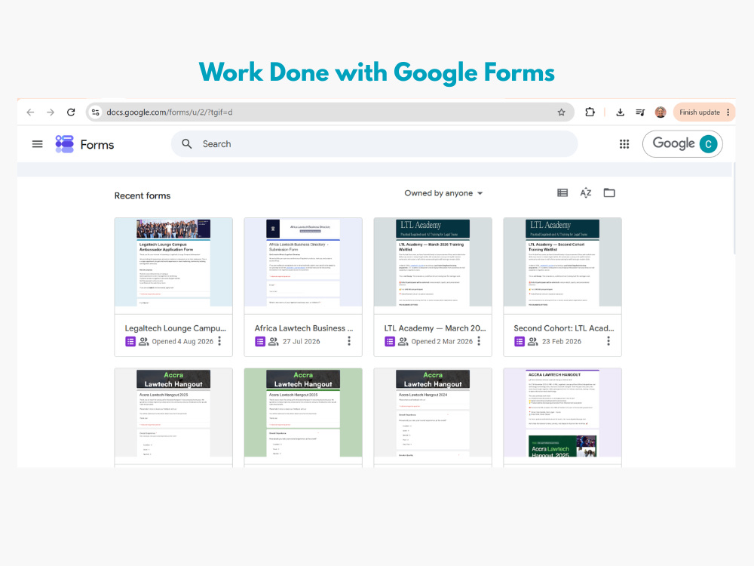Open the media control icon in toolbar
Screen dimensions: 754x566
pos(640,112)
